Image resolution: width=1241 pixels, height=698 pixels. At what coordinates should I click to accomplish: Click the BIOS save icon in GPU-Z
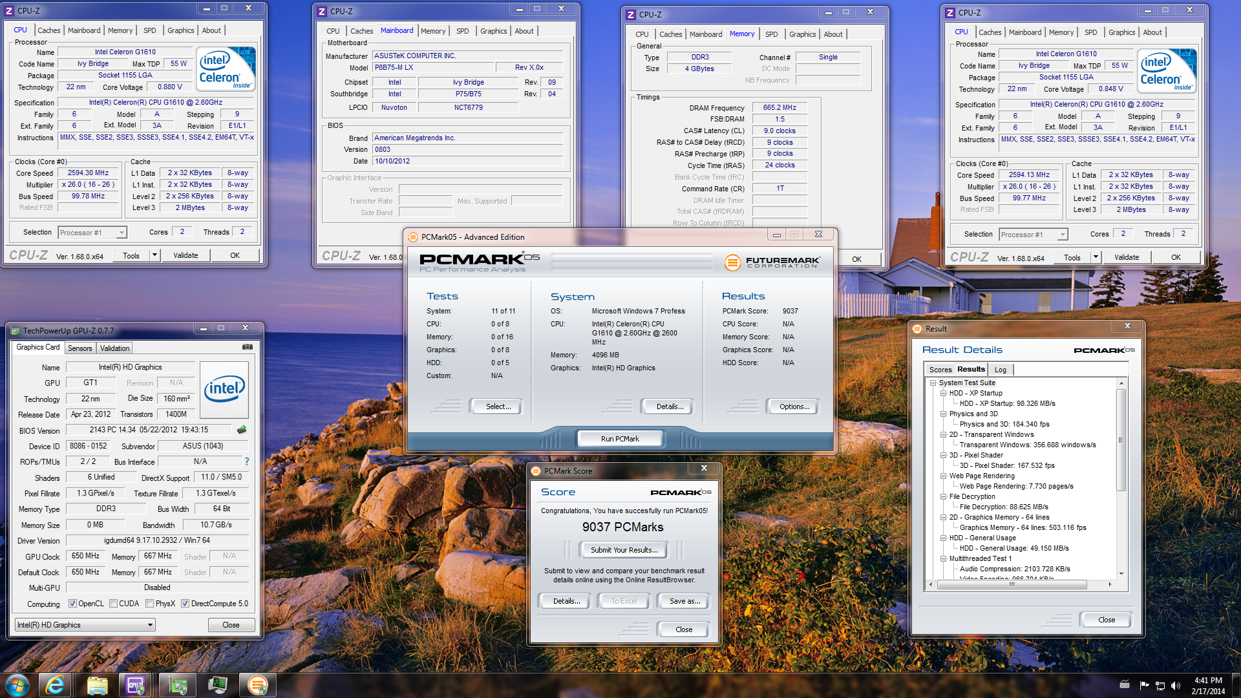[242, 430]
